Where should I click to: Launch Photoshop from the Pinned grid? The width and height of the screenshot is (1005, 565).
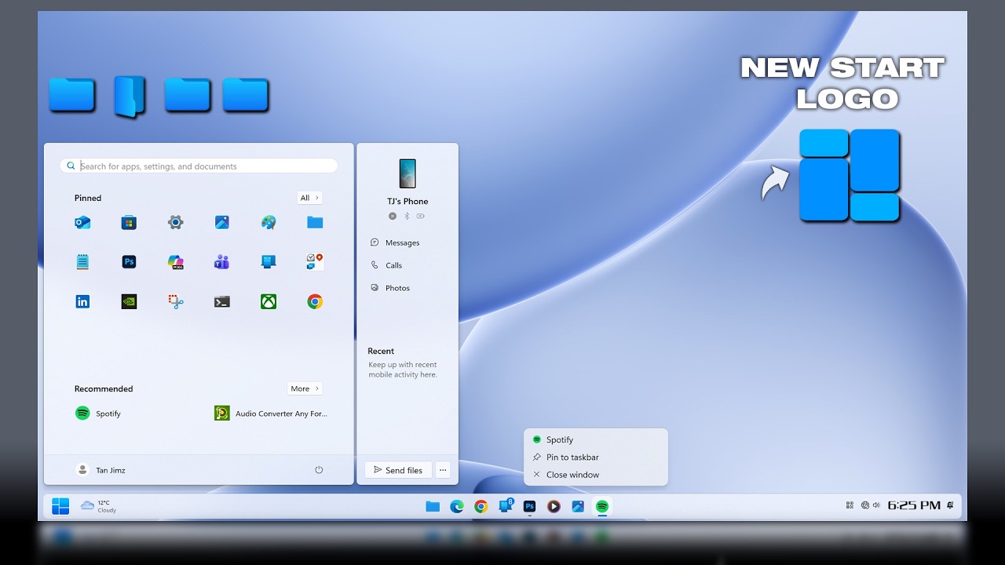129,262
